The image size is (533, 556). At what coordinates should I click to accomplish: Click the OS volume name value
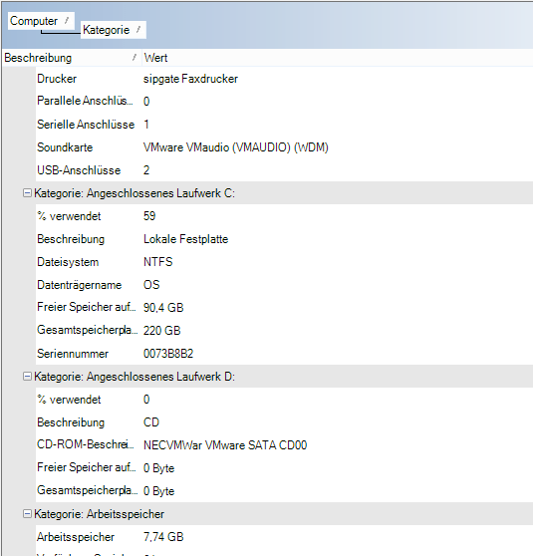tap(151, 285)
